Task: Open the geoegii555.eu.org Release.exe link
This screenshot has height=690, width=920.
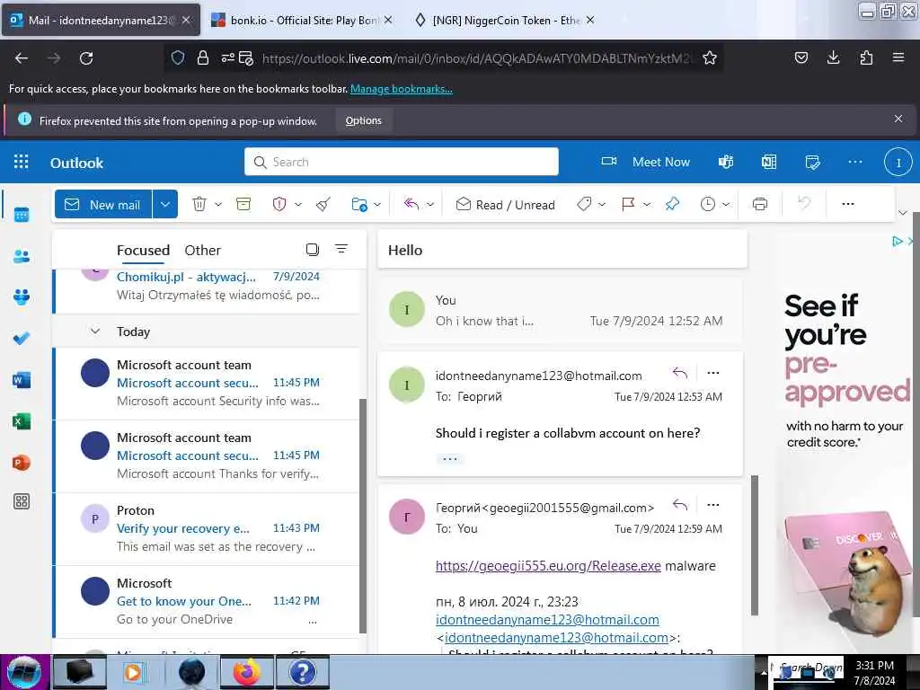Action: coord(548,566)
